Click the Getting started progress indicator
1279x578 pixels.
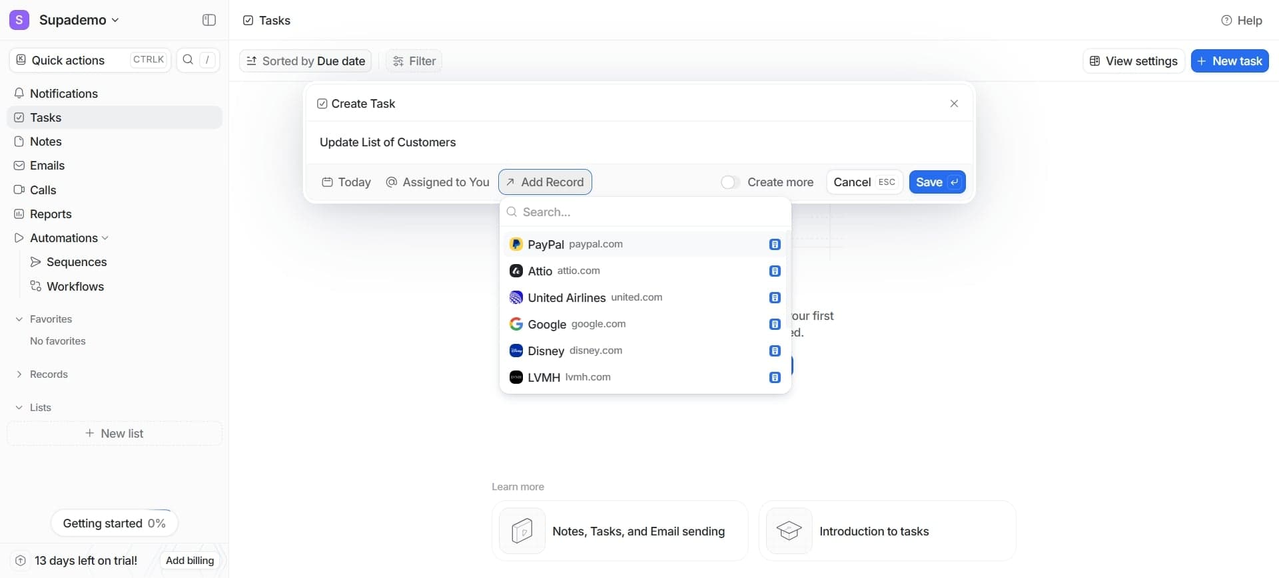114,523
